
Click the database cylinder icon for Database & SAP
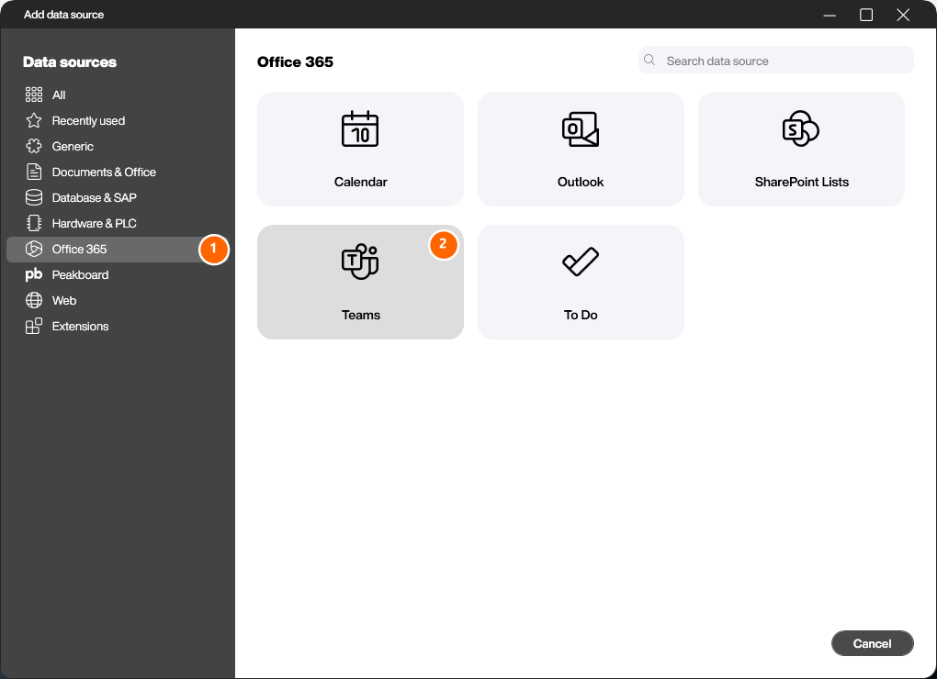(34, 197)
